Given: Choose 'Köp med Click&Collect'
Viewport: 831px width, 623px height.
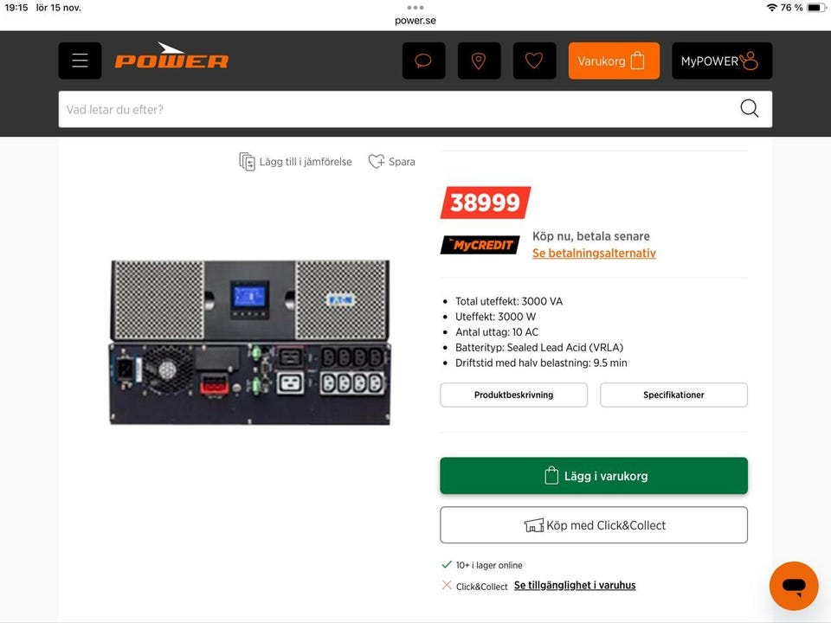Looking at the screenshot, I should [594, 525].
